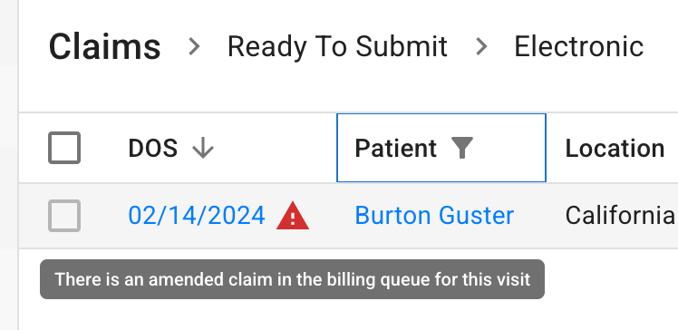The width and height of the screenshot is (678, 330).
Task: Go to Claims in the breadcrumb
Action: [x=104, y=47]
